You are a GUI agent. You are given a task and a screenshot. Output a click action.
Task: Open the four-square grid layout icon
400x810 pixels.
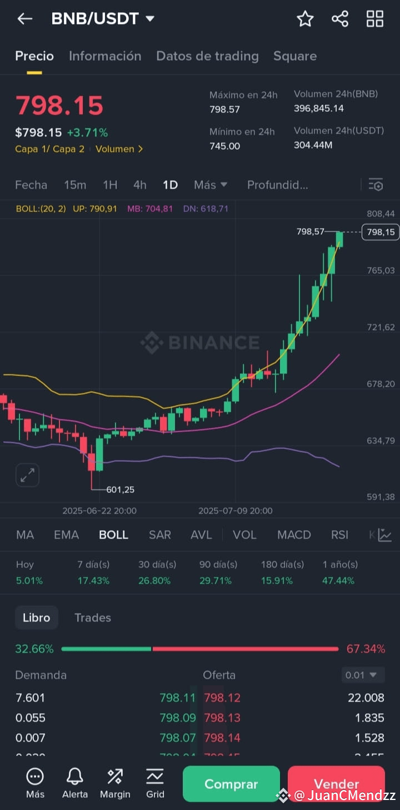(375, 19)
